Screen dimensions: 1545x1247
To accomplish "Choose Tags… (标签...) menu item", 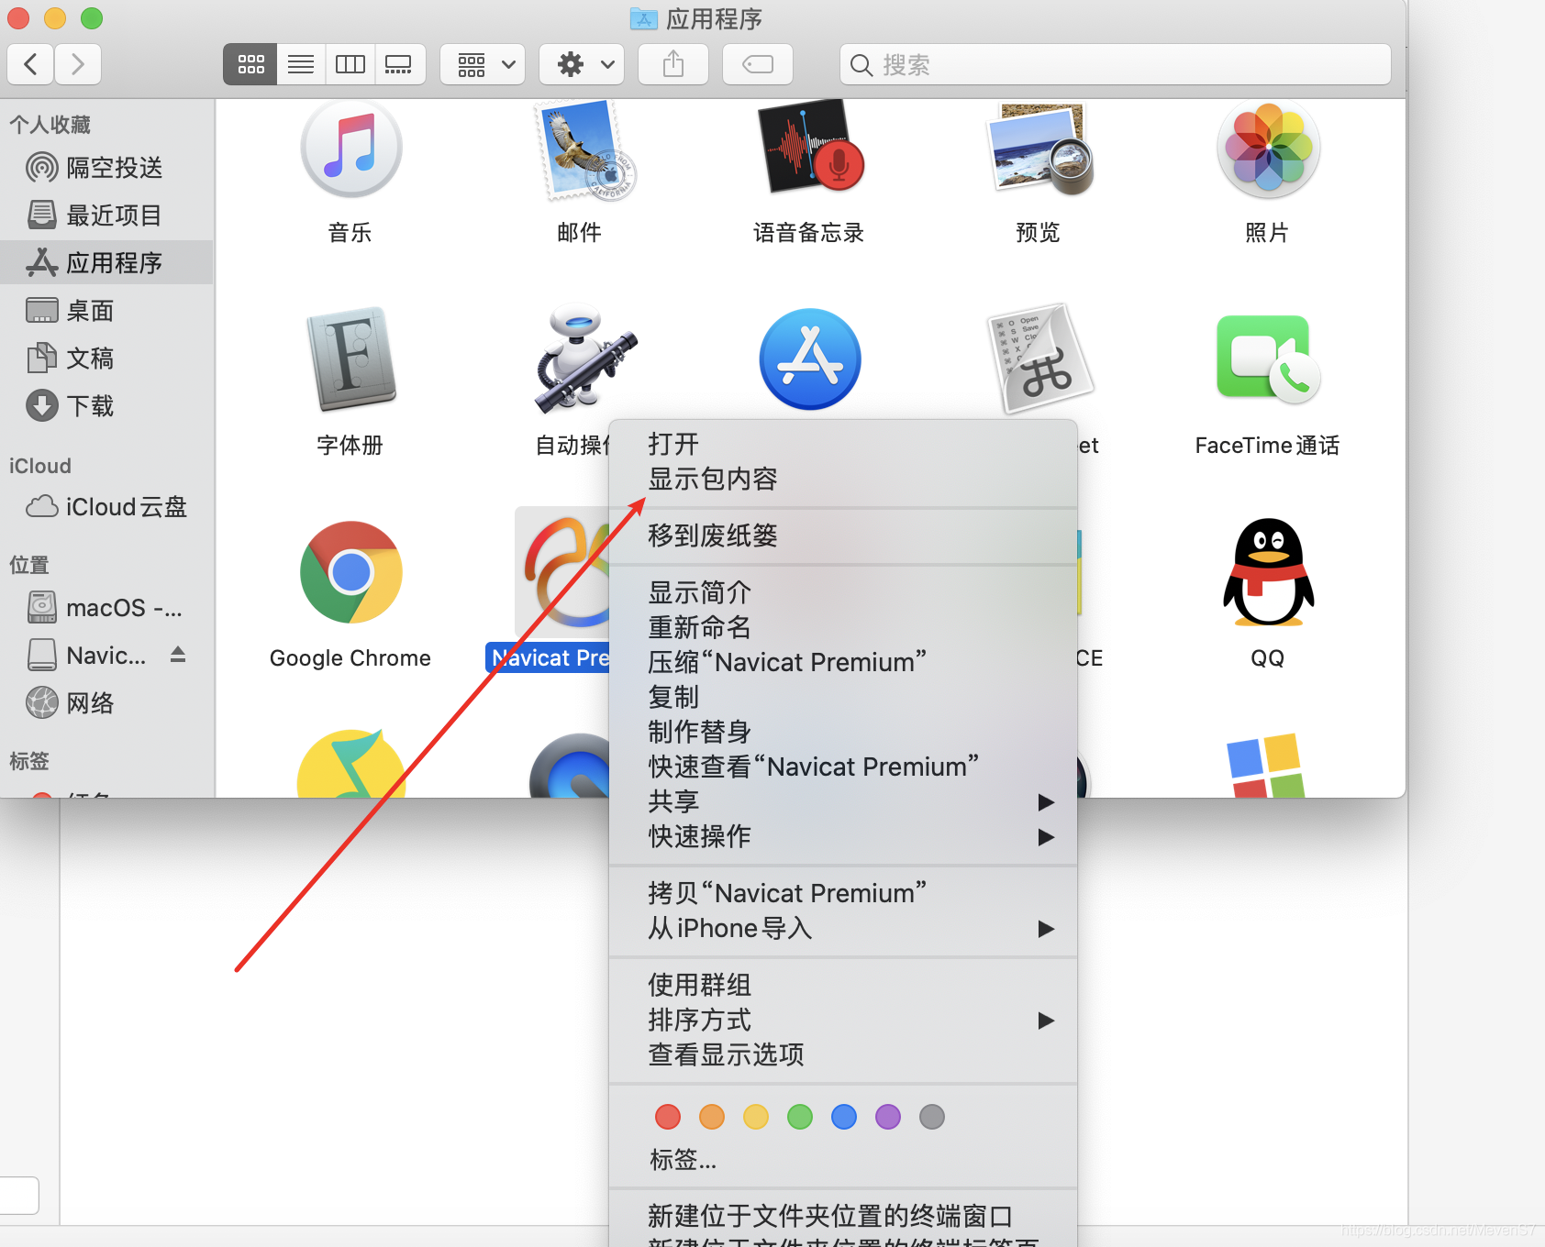I will pyautogui.click(x=843, y=1161).
